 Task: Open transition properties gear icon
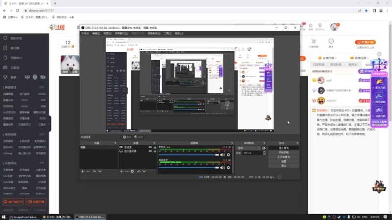[264, 148]
